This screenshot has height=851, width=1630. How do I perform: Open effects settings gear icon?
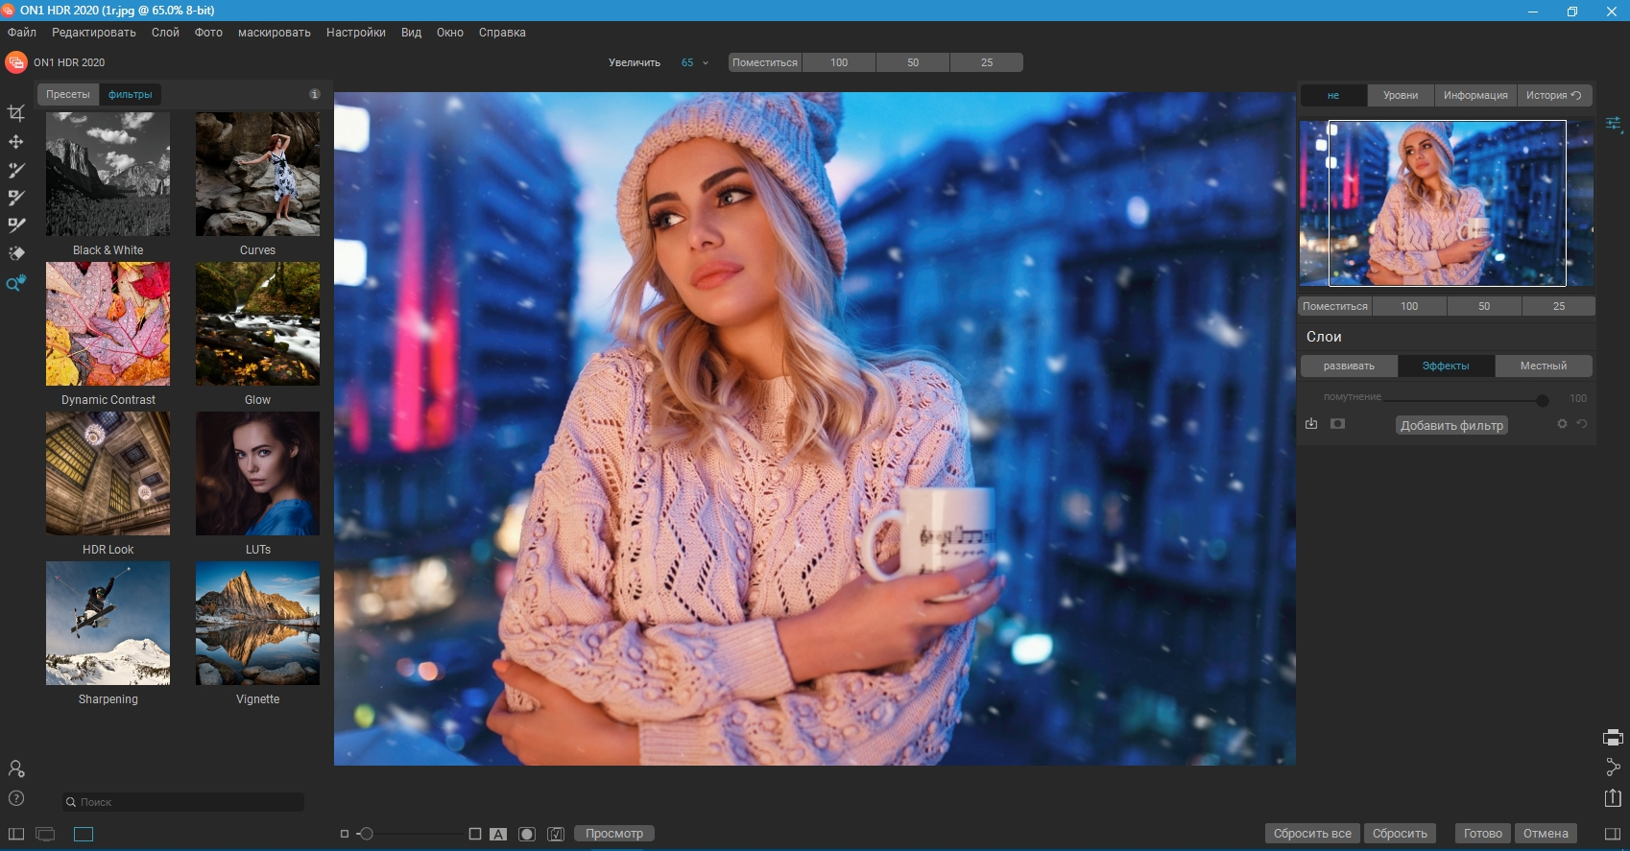click(x=1562, y=423)
